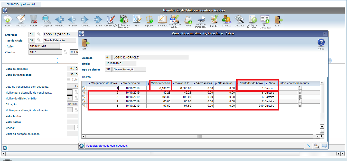Viewport: 347px width, 161px height.
Task: Open Lançamen. ledger icon
Action: coord(162,19)
